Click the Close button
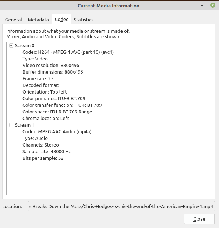 click(199, 219)
